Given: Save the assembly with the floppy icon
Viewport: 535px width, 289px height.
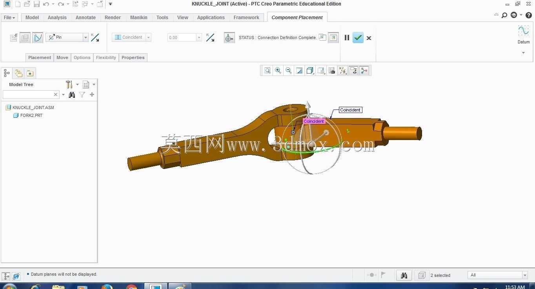Looking at the screenshot, I should point(36,4).
